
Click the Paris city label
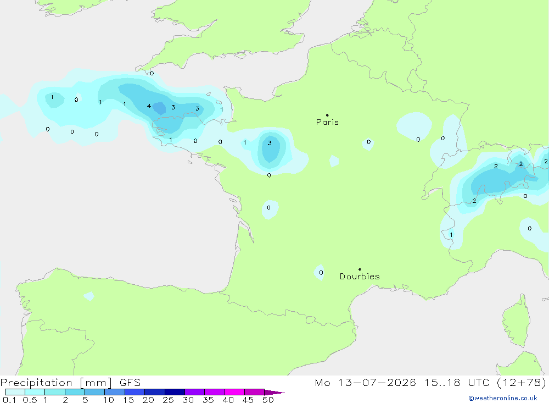(327, 122)
